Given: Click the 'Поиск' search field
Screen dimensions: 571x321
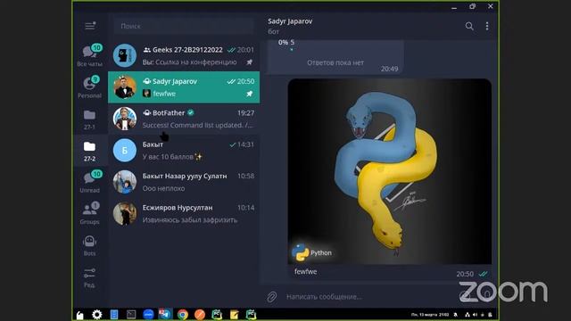Looking at the screenshot, I should (x=184, y=26).
